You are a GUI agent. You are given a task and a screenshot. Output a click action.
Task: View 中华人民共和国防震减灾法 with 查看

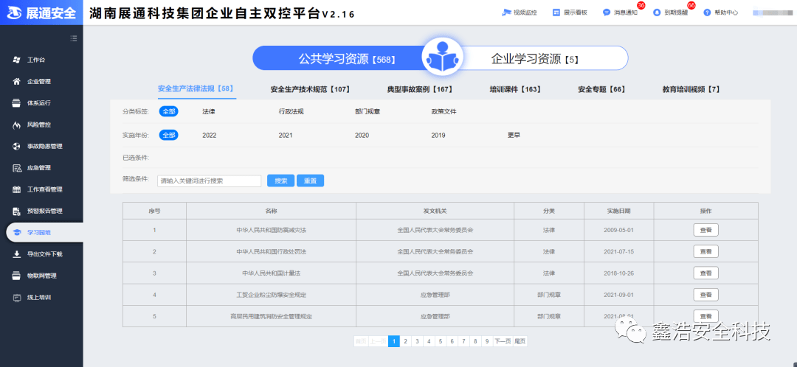tap(705, 230)
